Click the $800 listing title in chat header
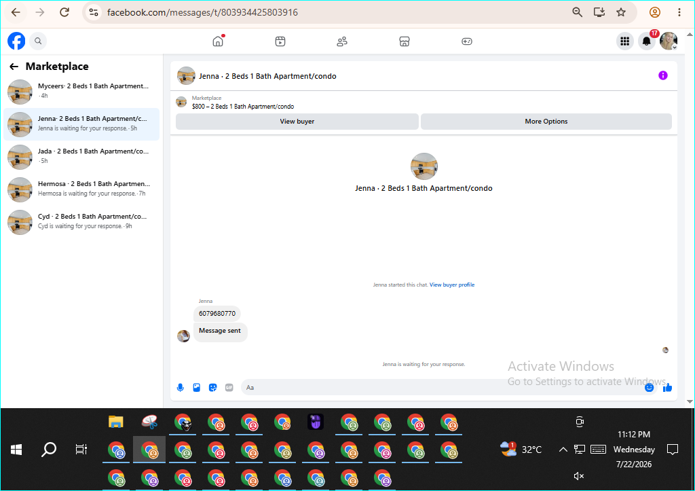Viewport: 695px width, 491px height. pyautogui.click(x=243, y=107)
